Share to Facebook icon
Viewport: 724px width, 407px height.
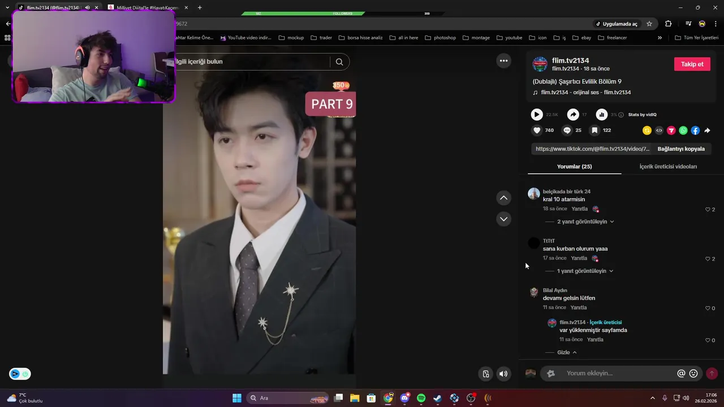tap(695, 130)
